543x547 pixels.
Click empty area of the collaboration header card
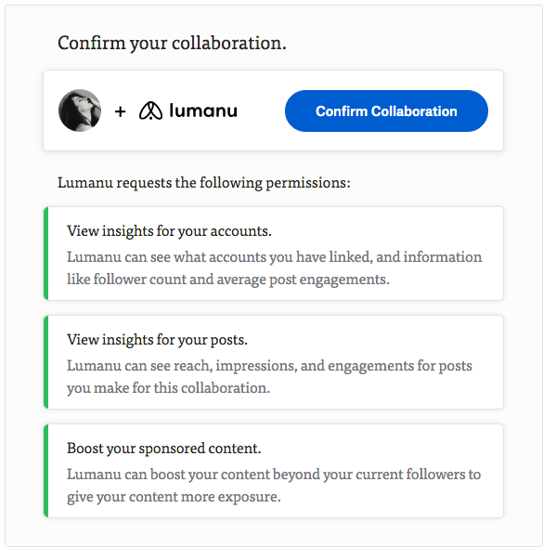click(x=261, y=139)
